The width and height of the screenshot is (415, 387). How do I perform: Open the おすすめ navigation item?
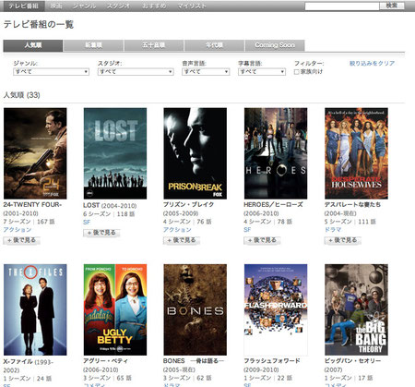154,6
